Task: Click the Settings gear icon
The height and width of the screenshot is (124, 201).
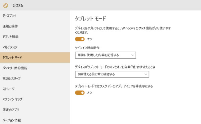Action: click(5, 5)
